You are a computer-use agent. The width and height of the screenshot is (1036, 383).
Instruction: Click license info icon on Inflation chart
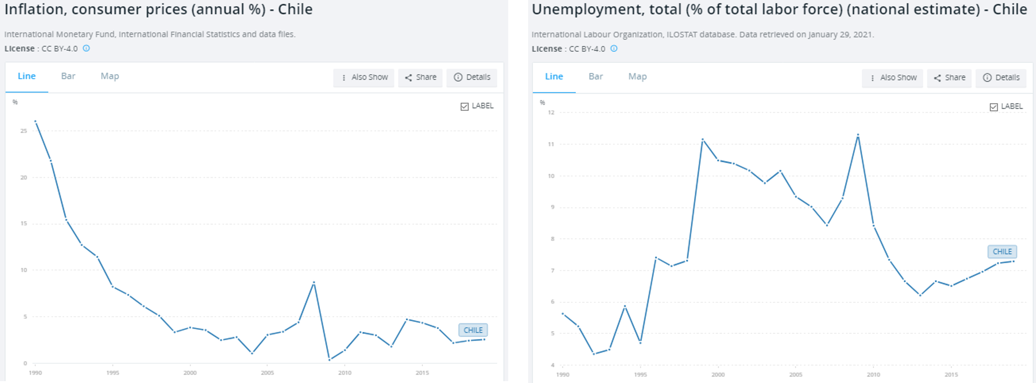pyautogui.click(x=86, y=48)
